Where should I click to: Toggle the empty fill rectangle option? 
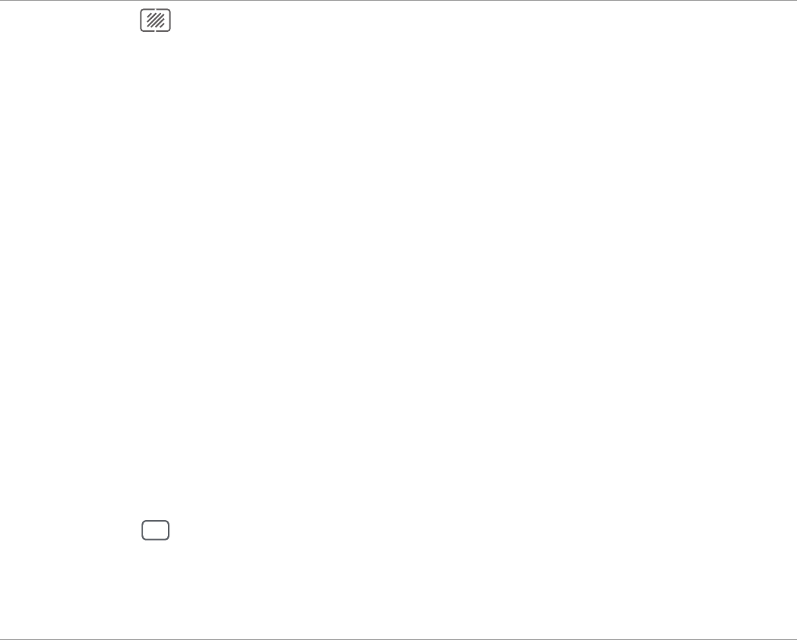click(x=156, y=530)
